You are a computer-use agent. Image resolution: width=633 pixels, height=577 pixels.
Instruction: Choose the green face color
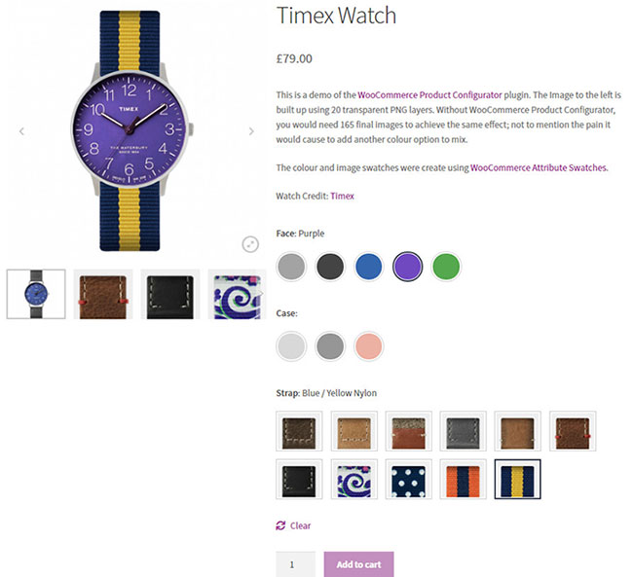pos(446,267)
